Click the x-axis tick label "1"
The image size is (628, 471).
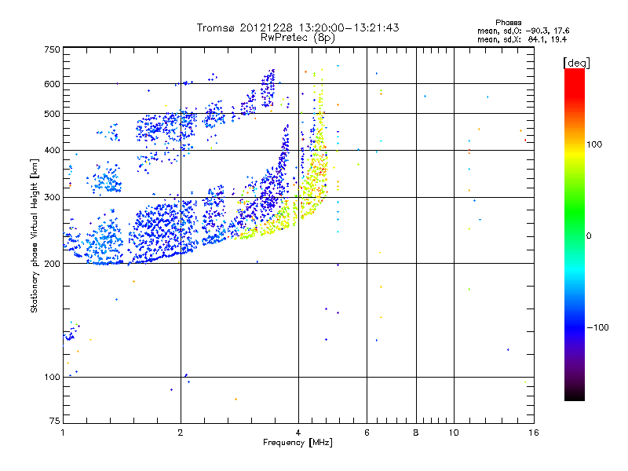(x=63, y=433)
